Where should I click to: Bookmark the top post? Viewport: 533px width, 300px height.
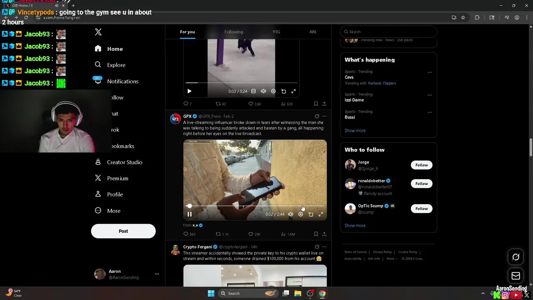(x=316, y=104)
